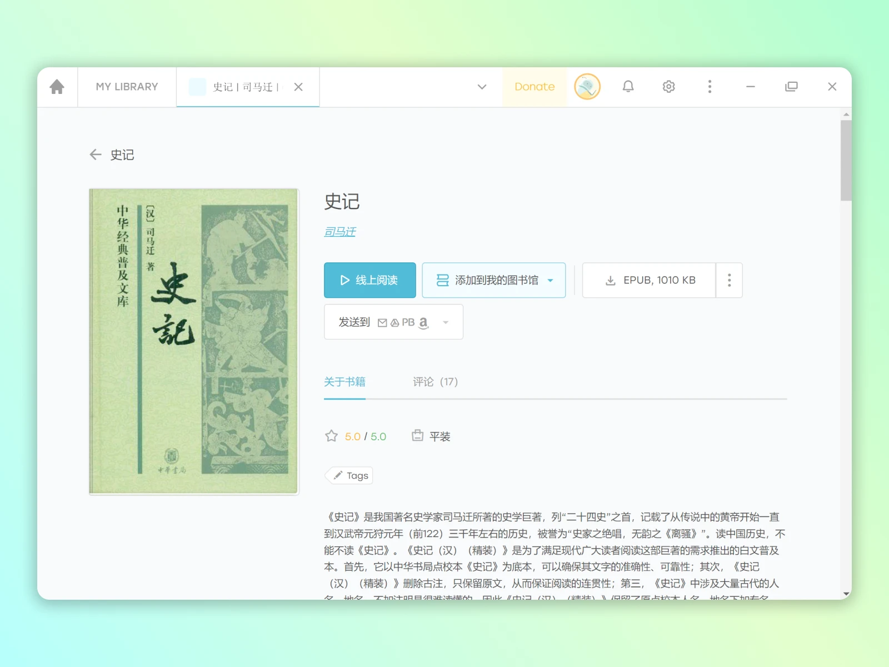Minimize the window
889x667 pixels.
pyautogui.click(x=750, y=87)
